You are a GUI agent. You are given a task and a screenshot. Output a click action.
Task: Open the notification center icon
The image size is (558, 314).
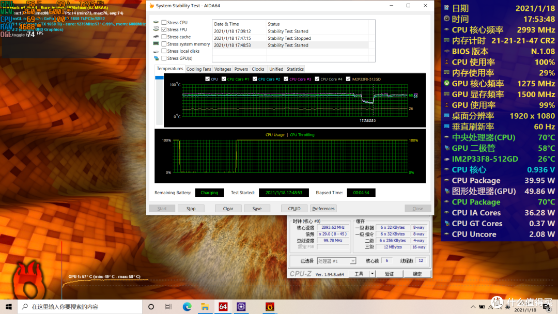coord(547,307)
